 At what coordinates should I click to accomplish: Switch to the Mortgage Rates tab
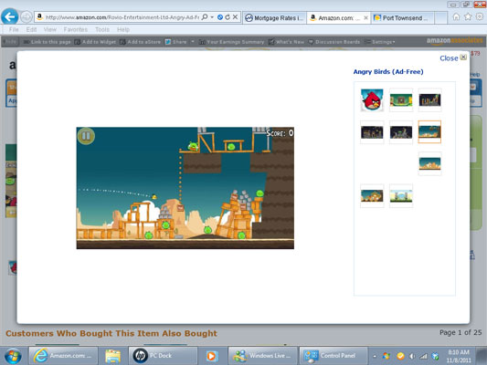(275, 18)
